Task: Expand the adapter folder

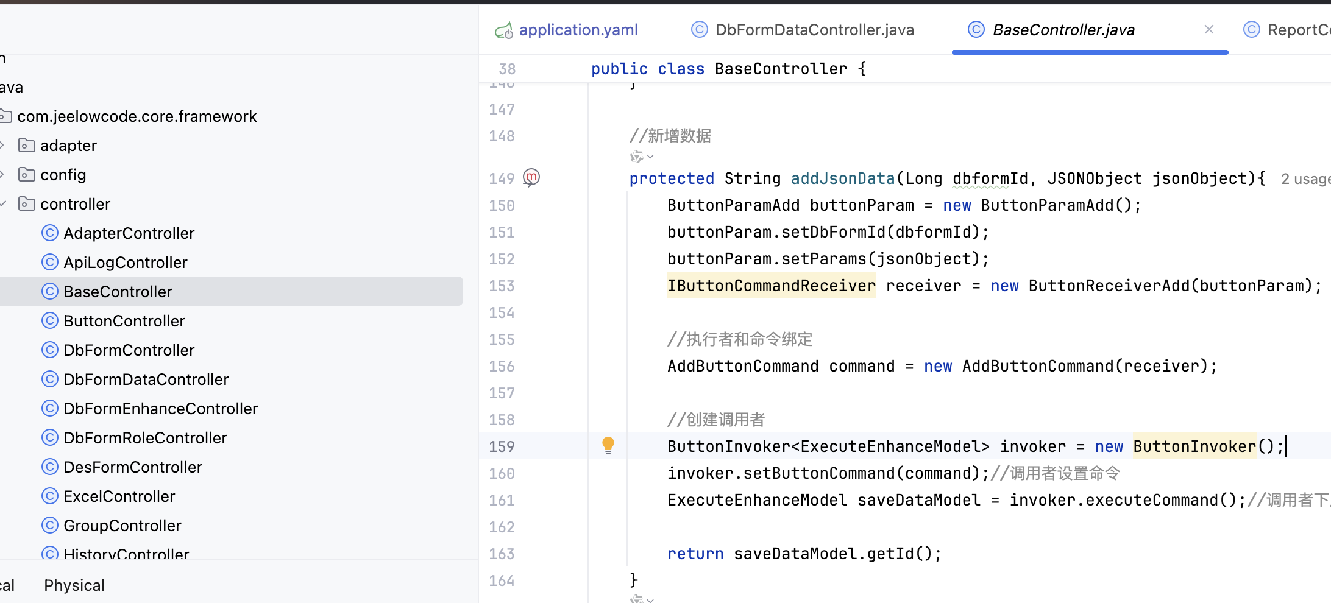Action: 3,146
